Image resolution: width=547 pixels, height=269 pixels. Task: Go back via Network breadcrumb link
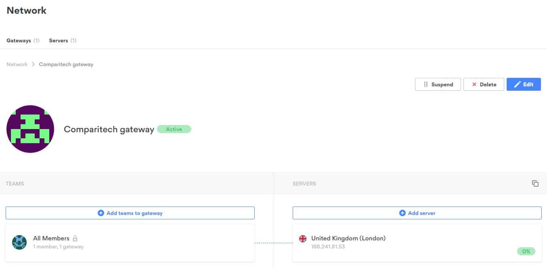17,65
